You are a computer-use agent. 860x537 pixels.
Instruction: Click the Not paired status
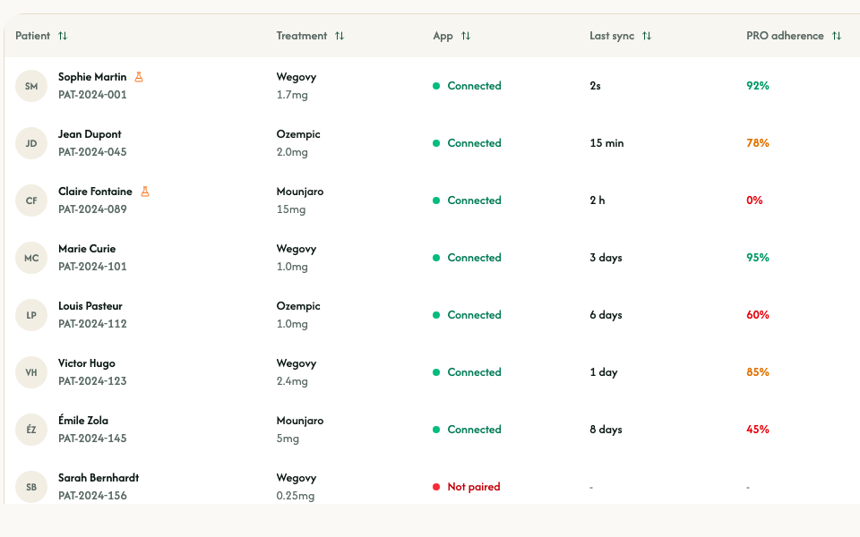pyautogui.click(x=473, y=487)
